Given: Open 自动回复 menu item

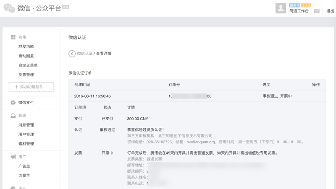Looking at the screenshot, I should pyautogui.click(x=26, y=56).
